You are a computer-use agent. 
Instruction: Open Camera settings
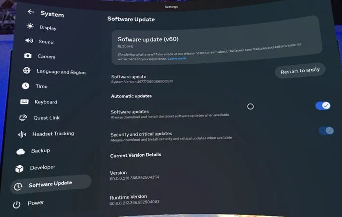click(46, 56)
